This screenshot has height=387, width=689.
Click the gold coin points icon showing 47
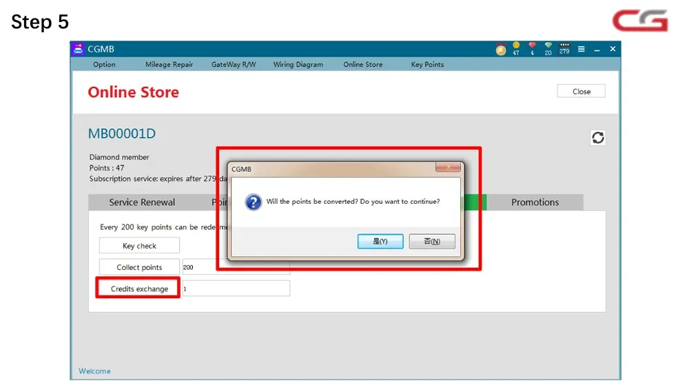516,48
